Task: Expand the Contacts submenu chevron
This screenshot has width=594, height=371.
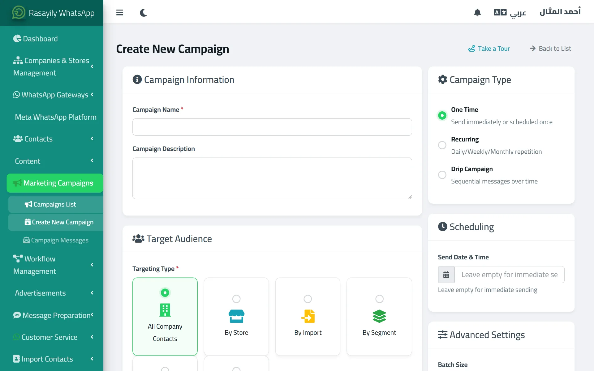Action: pos(92,139)
